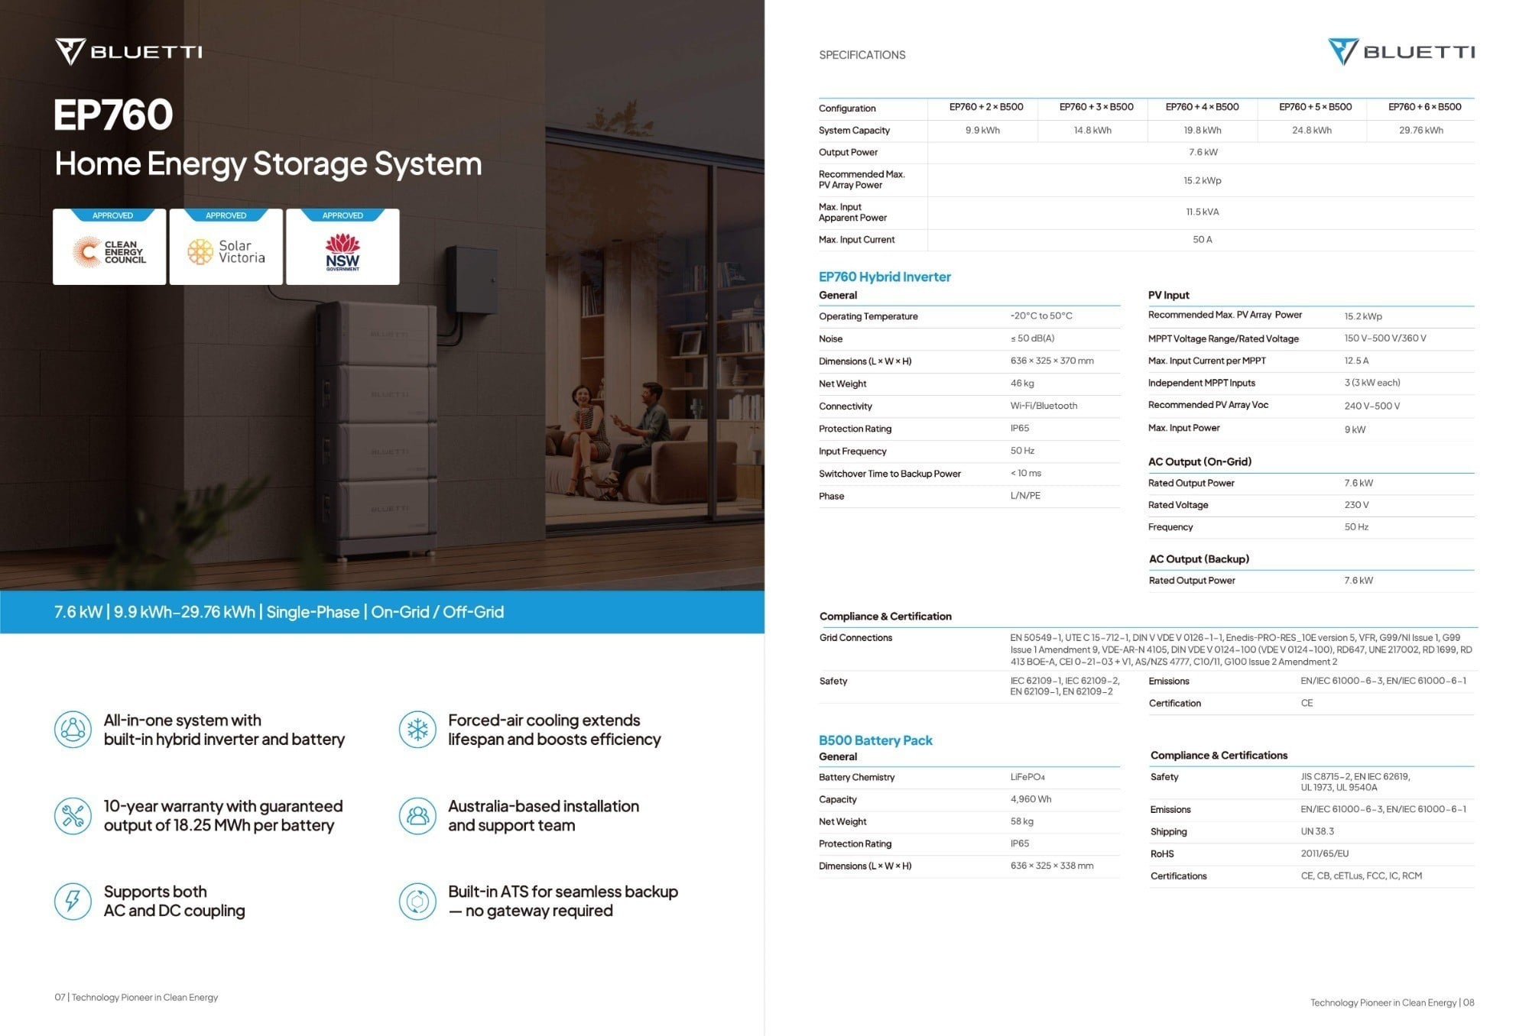Click the lightning AC/DC coupling icon

click(73, 901)
